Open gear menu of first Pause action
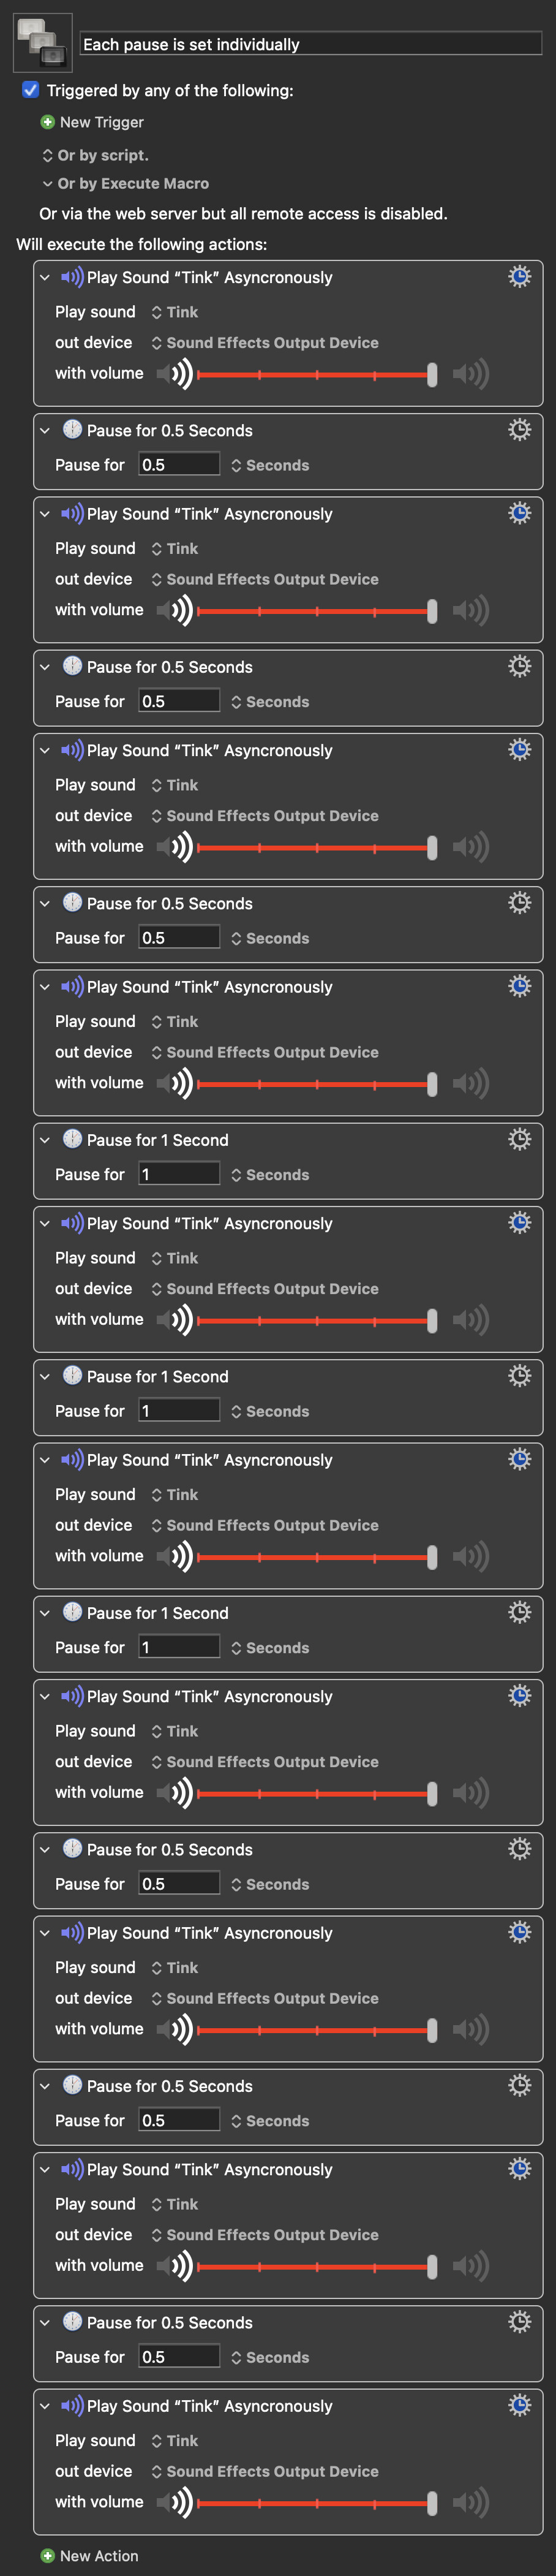 click(x=519, y=430)
